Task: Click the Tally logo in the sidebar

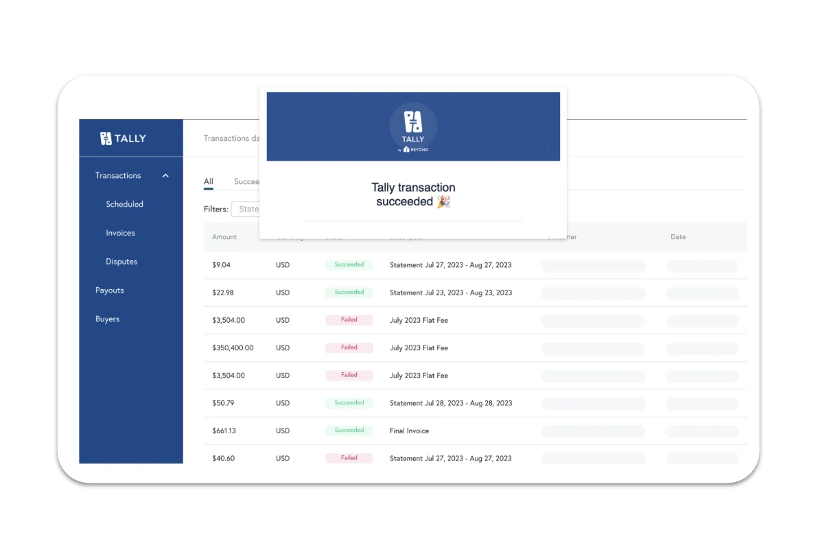Action: (123, 138)
